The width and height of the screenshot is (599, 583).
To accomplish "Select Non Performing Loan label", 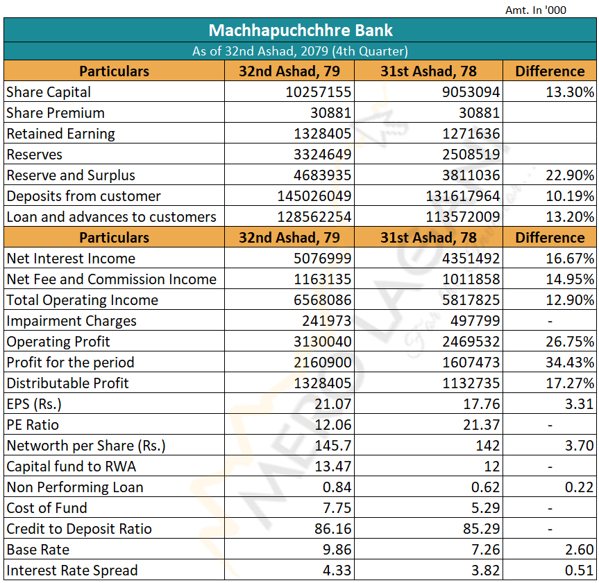I will pyautogui.click(x=75, y=487).
